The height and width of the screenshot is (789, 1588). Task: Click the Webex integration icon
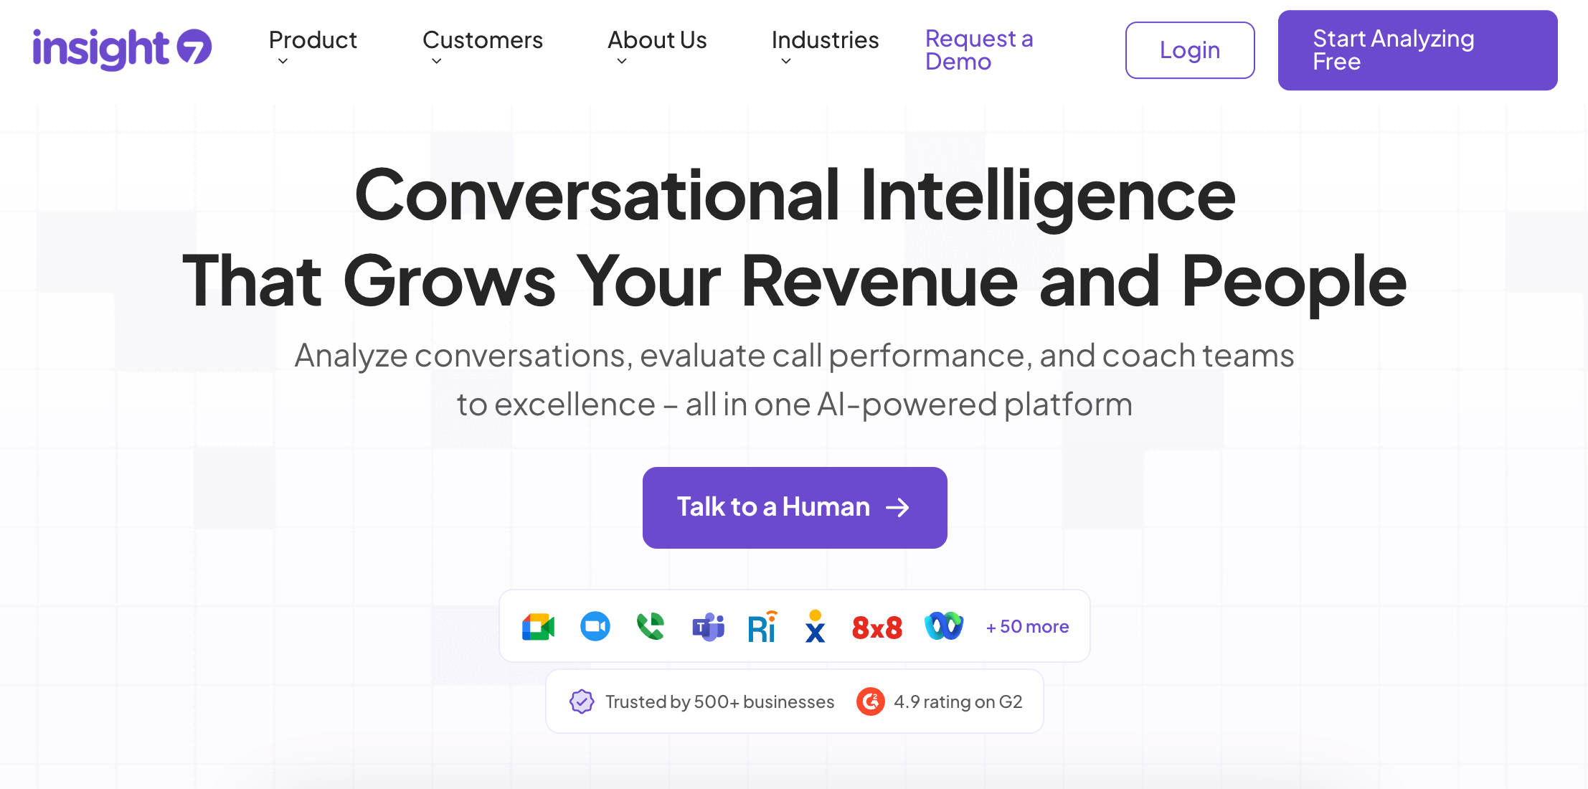944,626
